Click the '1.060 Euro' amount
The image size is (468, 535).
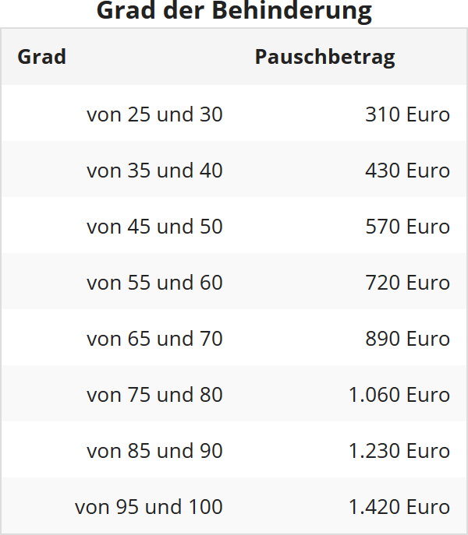399,395
